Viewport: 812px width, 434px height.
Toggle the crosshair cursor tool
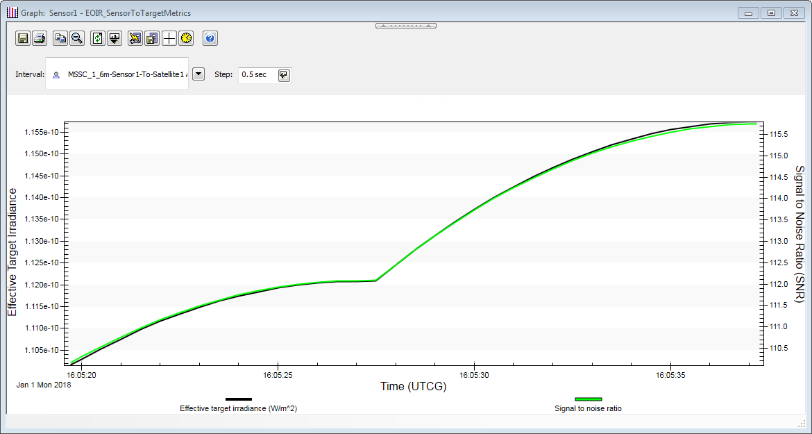(x=169, y=38)
